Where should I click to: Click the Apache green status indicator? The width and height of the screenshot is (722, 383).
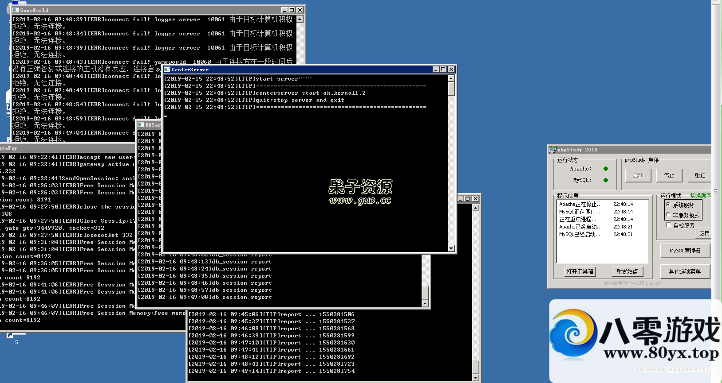(606, 169)
